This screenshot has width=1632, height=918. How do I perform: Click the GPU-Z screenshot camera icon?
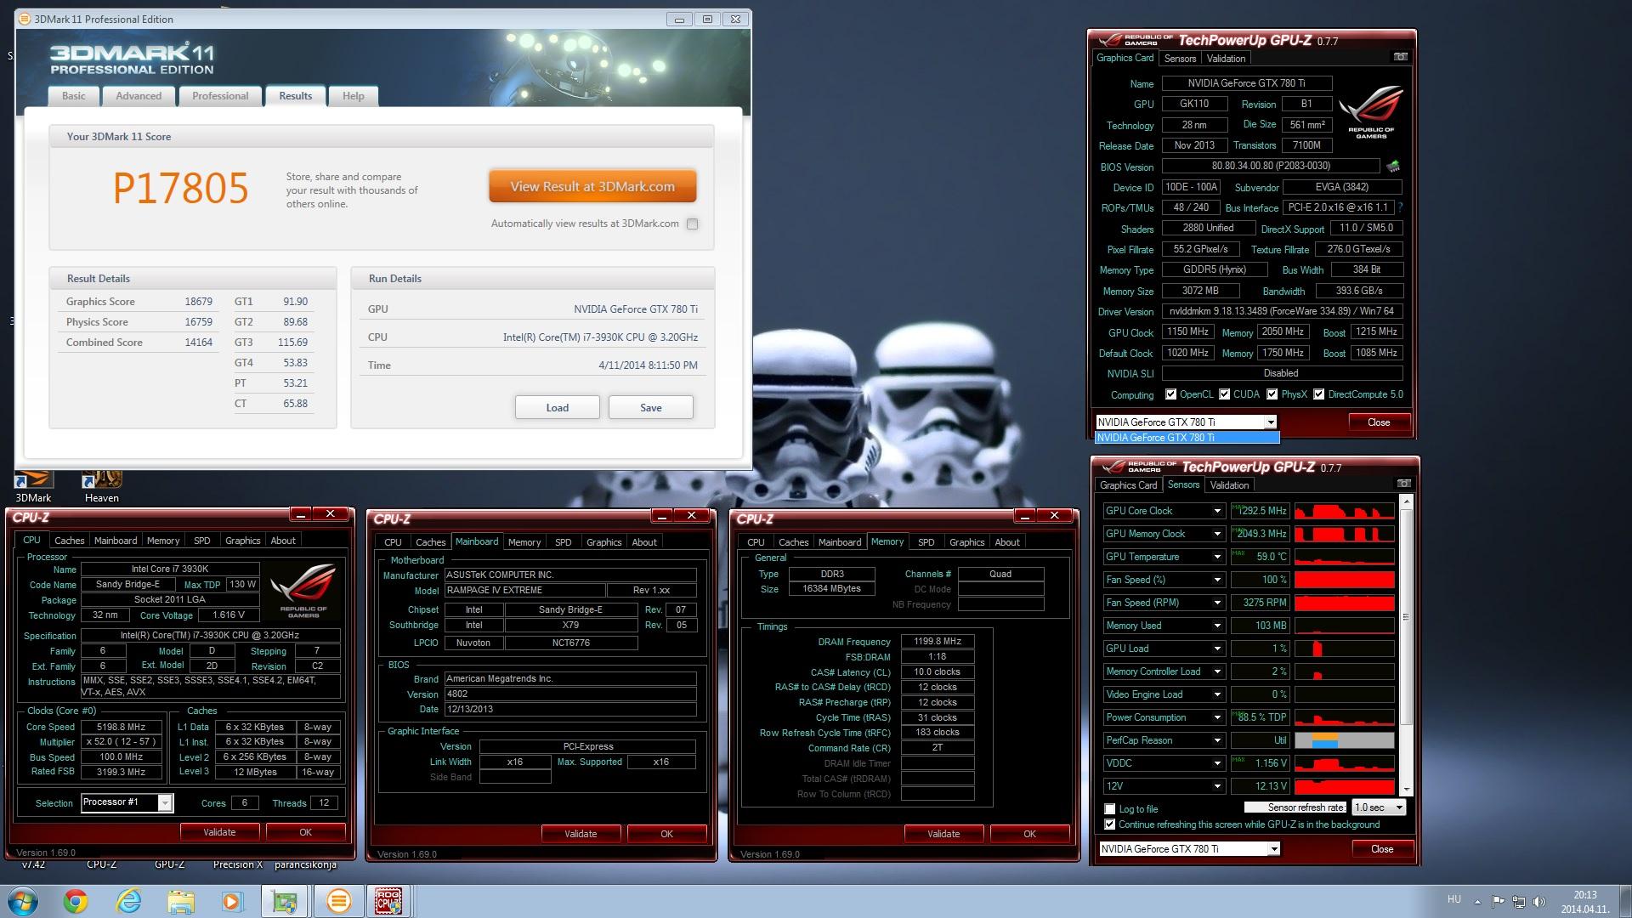(1400, 57)
